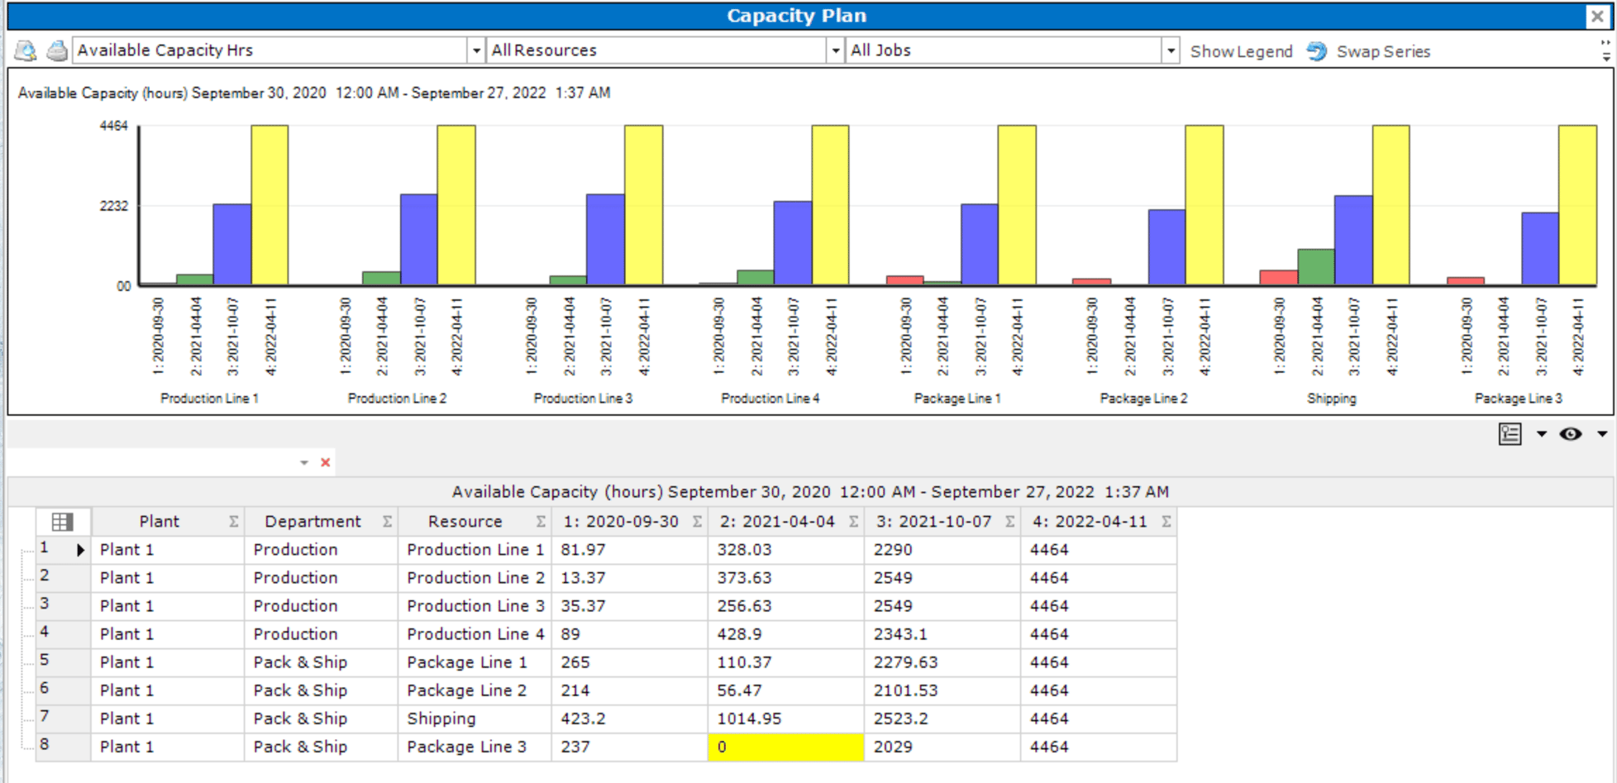
Task: Click the Sigma icon in the Plant column
Action: tap(234, 521)
